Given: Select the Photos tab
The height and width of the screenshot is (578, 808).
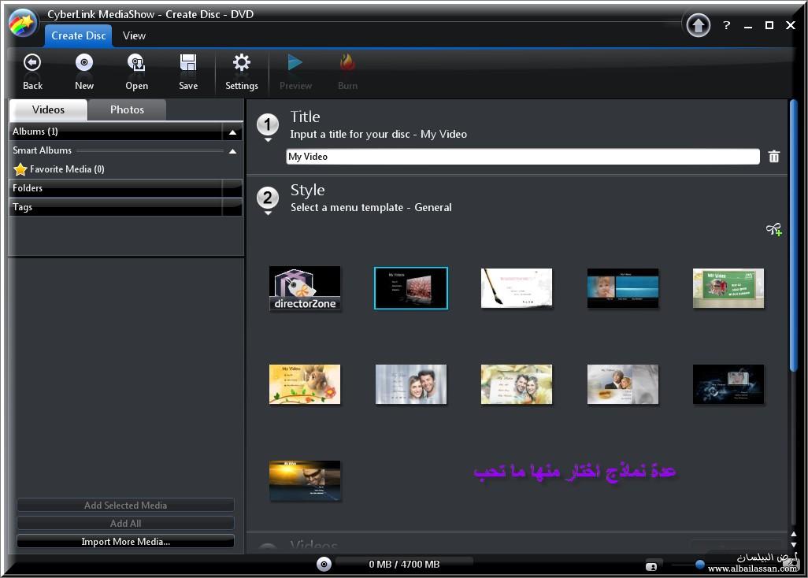Looking at the screenshot, I should [127, 109].
